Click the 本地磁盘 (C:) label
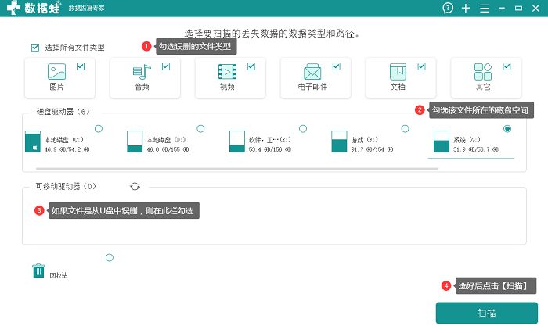Viewport: 548px width, 333px height. [64, 140]
